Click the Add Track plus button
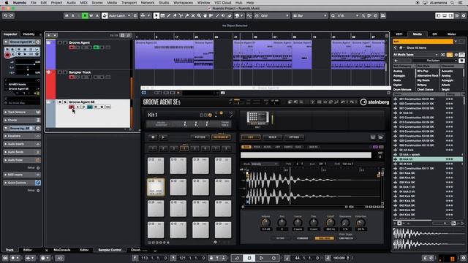Viewport: 468px width, 263px height. 49,36
